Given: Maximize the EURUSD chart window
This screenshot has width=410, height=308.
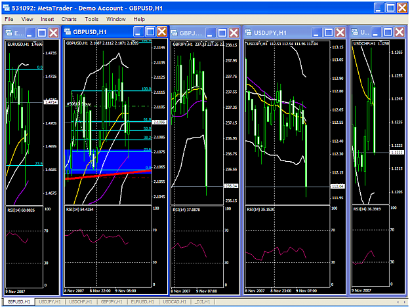Looking at the screenshot, I should pyautogui.click(x=42, y=33).
